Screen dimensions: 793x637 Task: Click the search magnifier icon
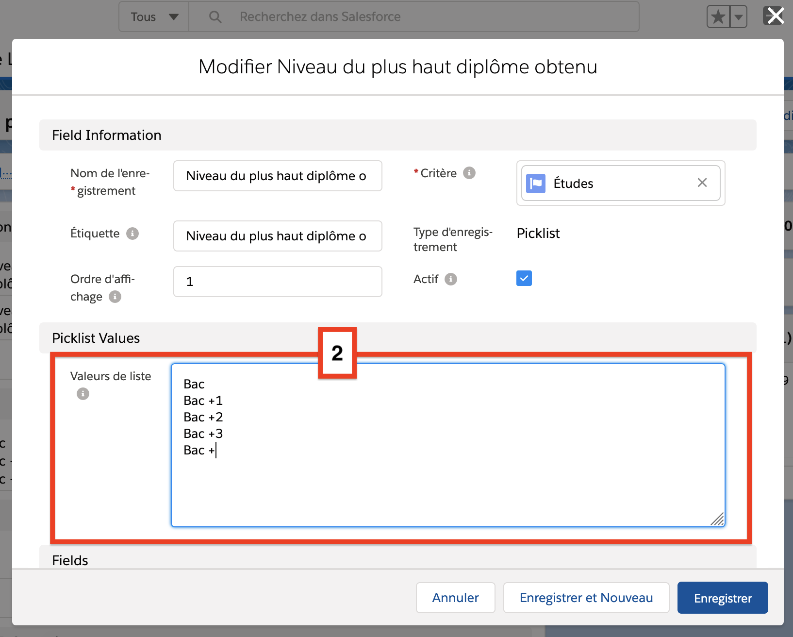coord(215,17)
